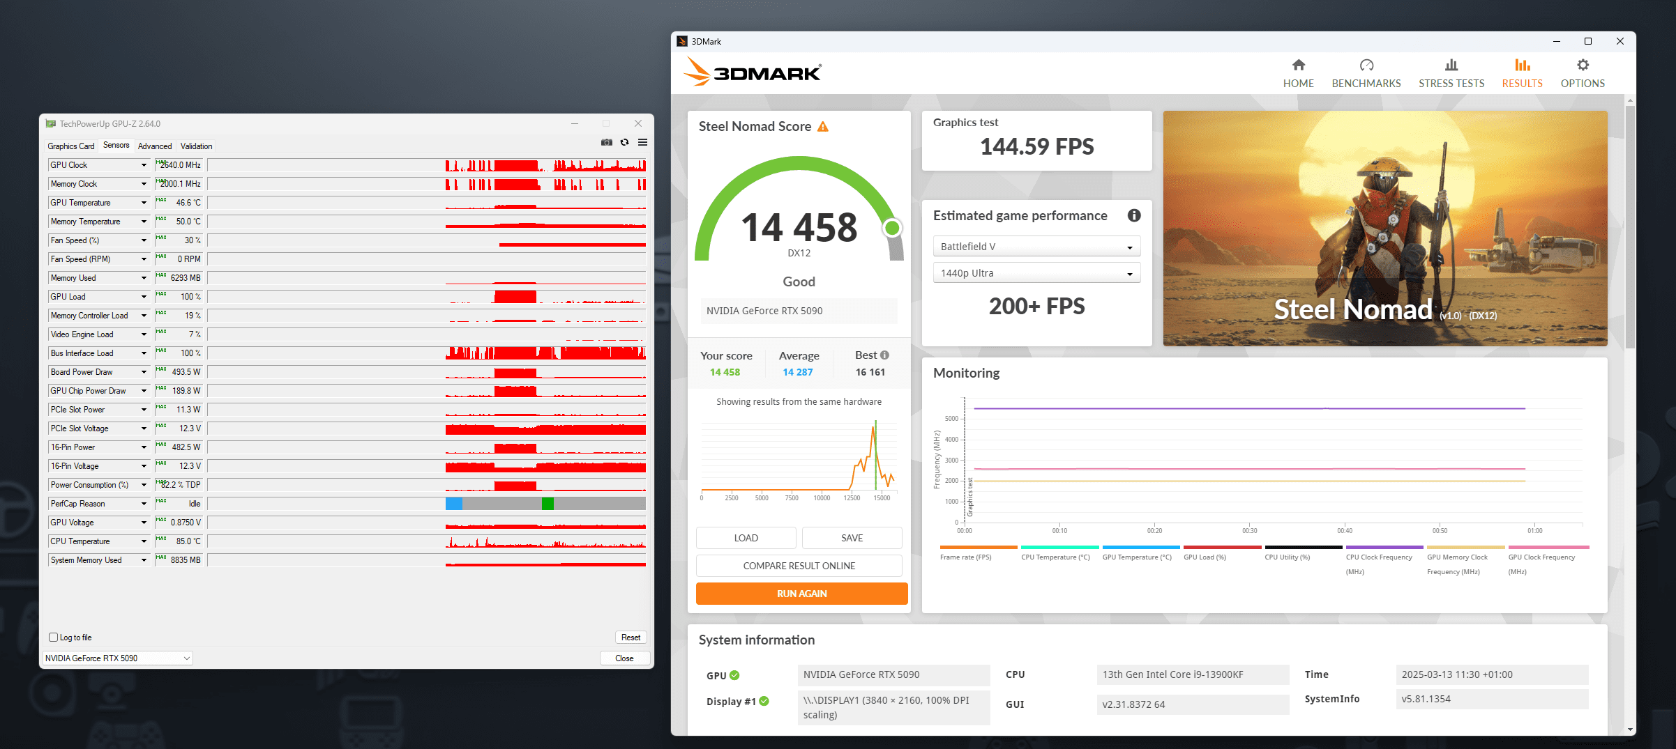The height and width of the screenshot is (749, 1676).
Task: Open the Options gear icon in 3DMark
Action: [x=1583, y=65]
